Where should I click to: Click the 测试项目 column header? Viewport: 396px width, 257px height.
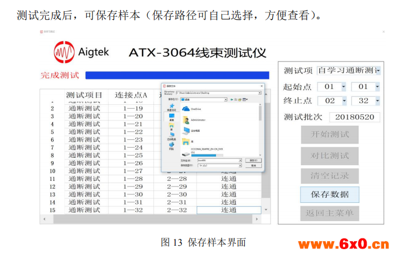pyautogui.click(x=84, y=95)
